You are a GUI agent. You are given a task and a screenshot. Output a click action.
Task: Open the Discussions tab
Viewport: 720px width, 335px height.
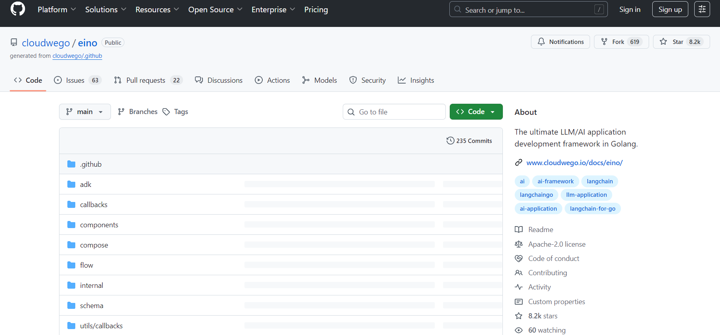click(219, 80)
